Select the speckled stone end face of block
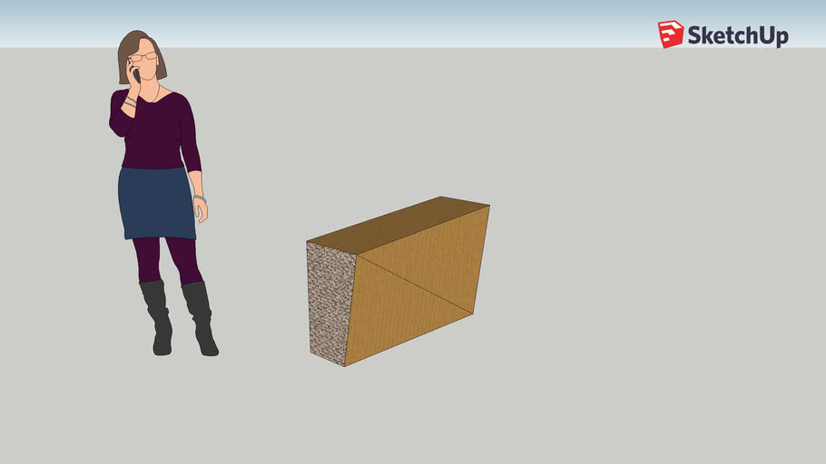 point(327,304)
